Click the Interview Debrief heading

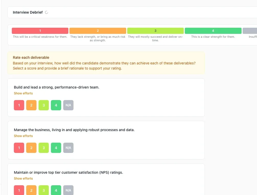click(x=28, y=12)
